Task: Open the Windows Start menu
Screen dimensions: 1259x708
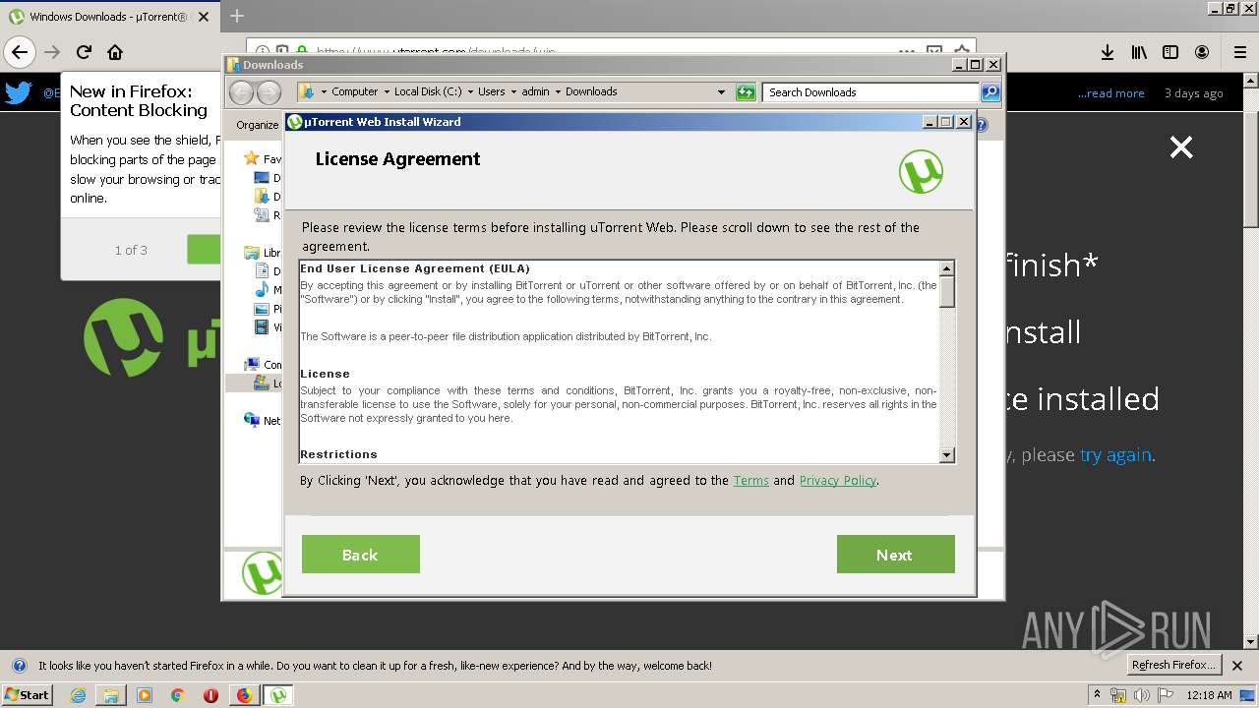Action: point(27,694)
